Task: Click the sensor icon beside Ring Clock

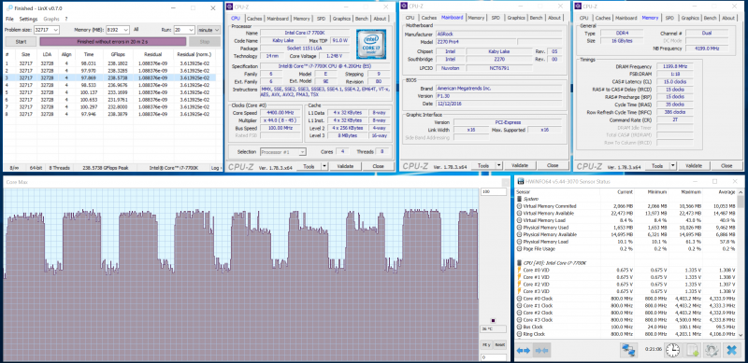Action: coord(520,334)
